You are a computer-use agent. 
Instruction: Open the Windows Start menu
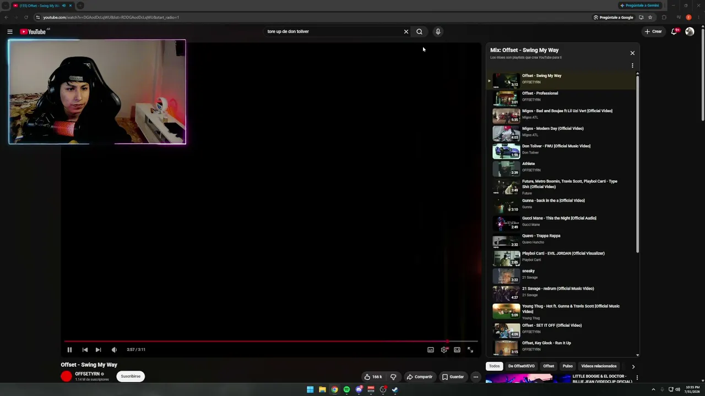click(x=310, y=389)
